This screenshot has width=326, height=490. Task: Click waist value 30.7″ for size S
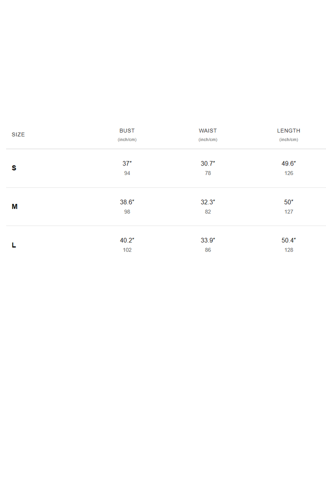(x=208, y=164)
